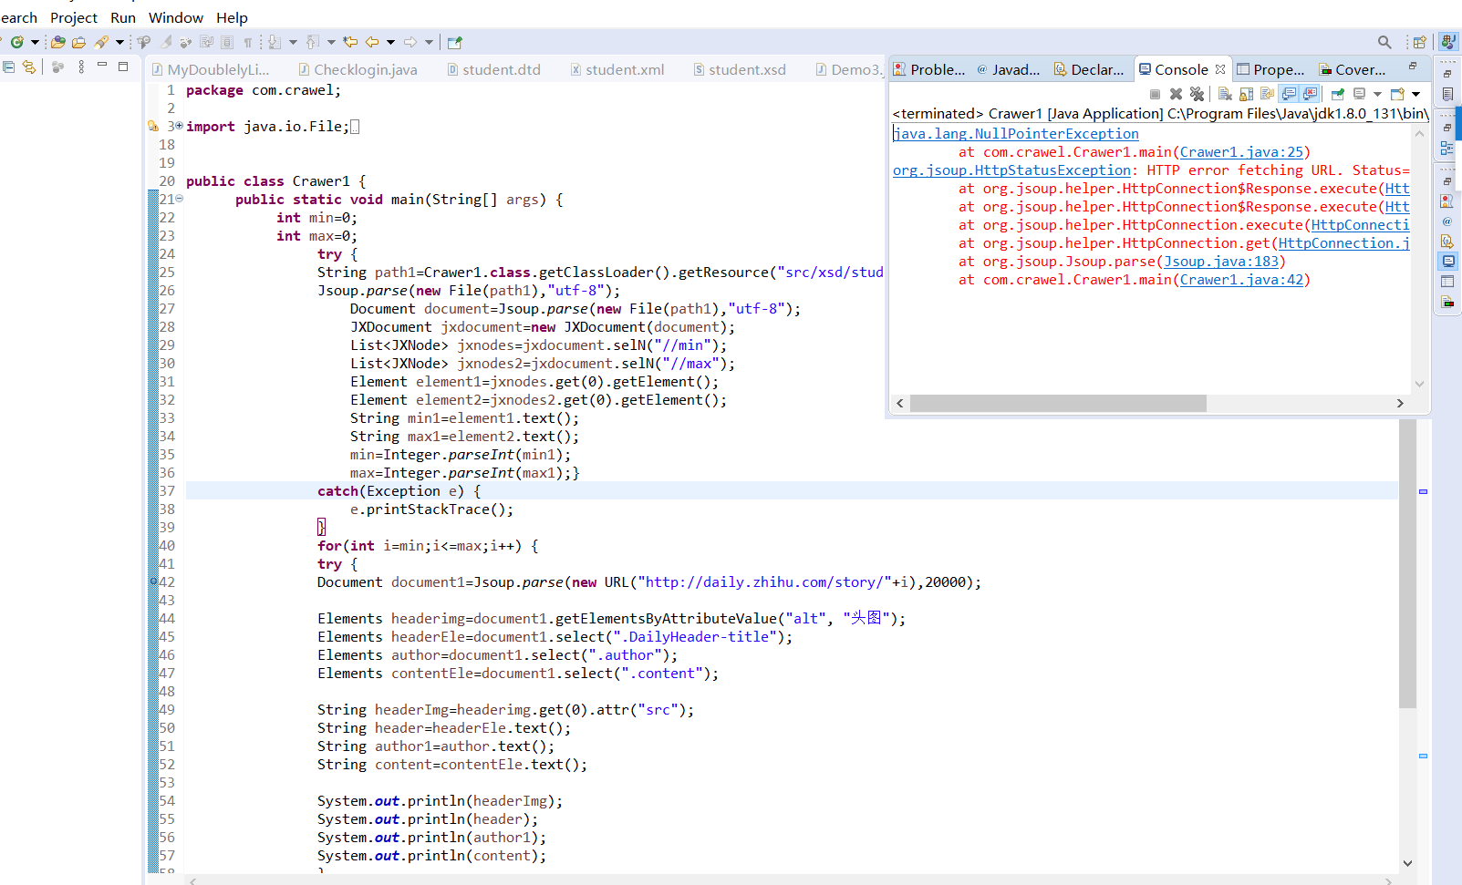Click the Run last tool coverage icon

pos(16,42)
